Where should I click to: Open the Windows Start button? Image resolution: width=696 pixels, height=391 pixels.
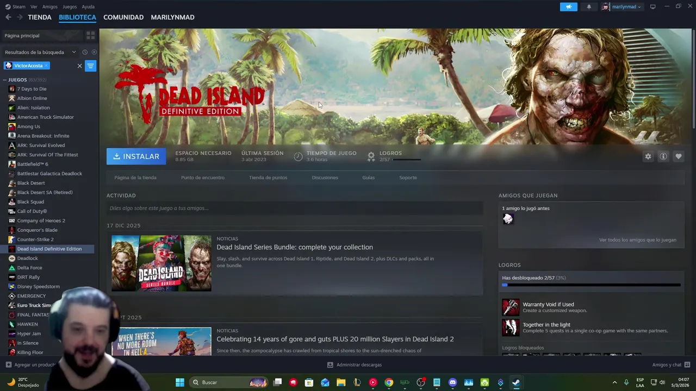[179, 382]
